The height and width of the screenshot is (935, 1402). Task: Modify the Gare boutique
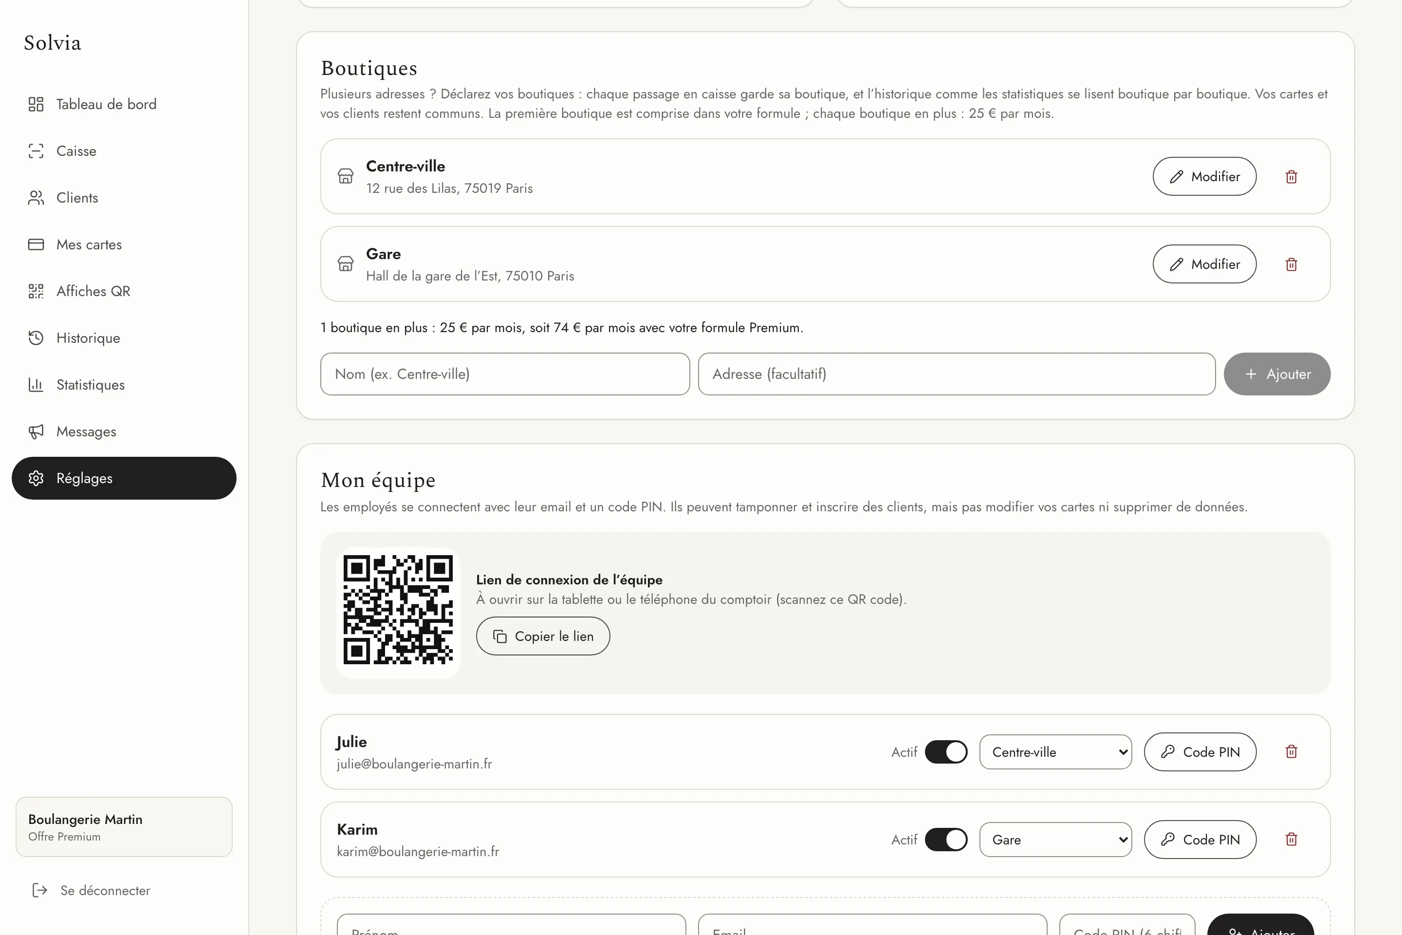pos(1204,264)
